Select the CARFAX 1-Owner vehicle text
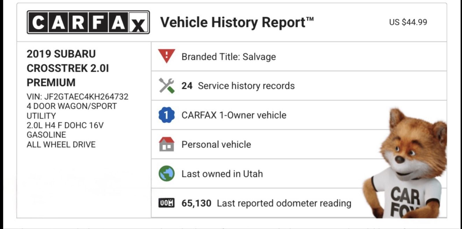This screenshot has width=462, height=229. pyautogui.click(x=234, y=115)
